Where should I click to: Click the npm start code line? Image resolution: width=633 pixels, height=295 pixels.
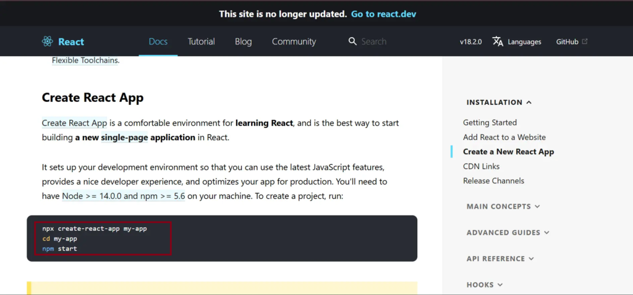pos(59,249)
